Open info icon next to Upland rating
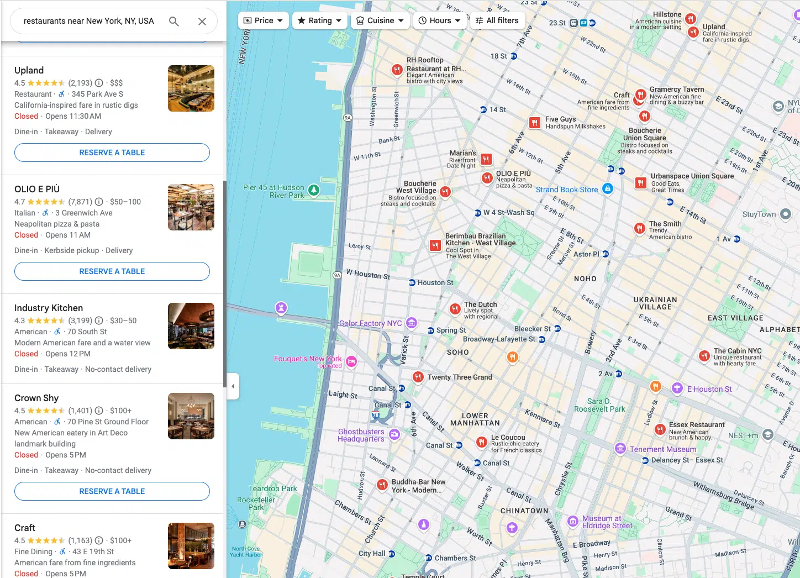Screen dimensions: 800x578 (x=99, y=83)
